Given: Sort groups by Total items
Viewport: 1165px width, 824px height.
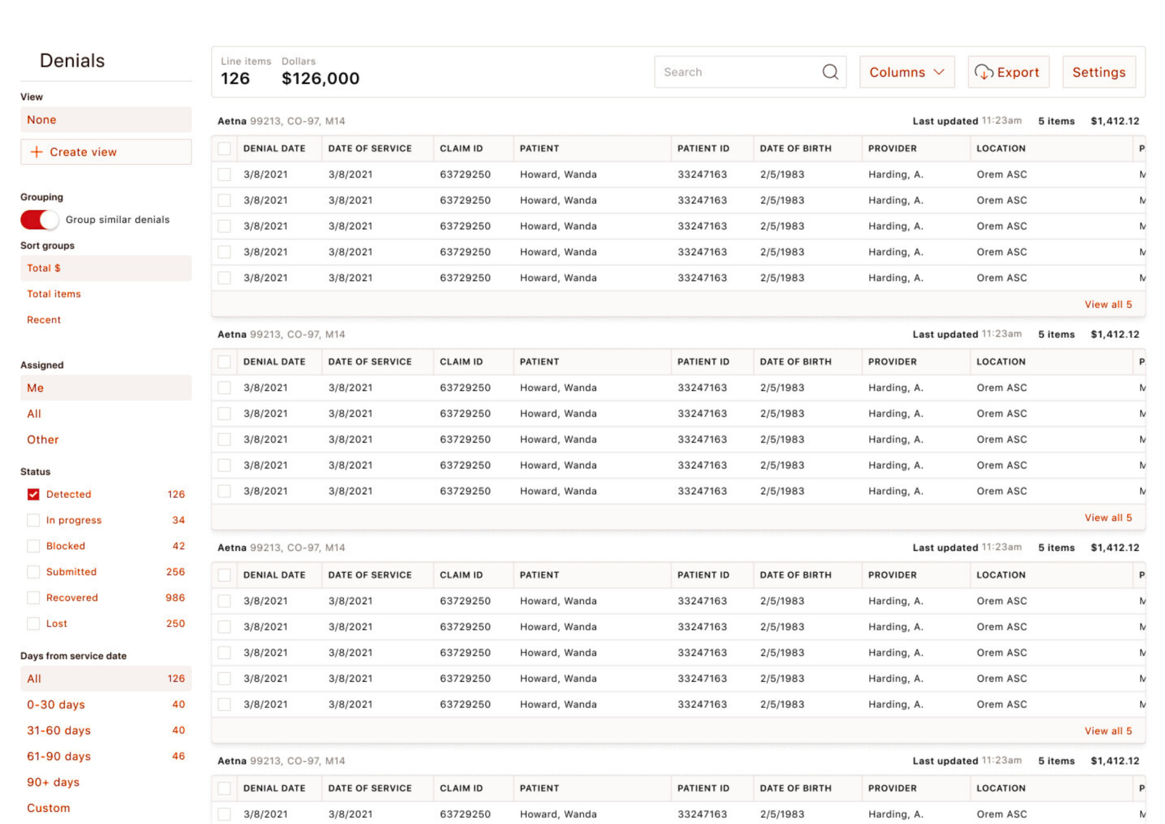Looking at the screenshot, I should 53,294.
